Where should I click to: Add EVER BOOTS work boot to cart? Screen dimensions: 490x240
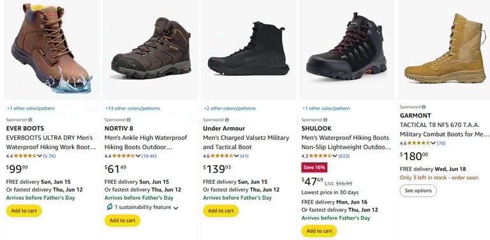[24, 211]
